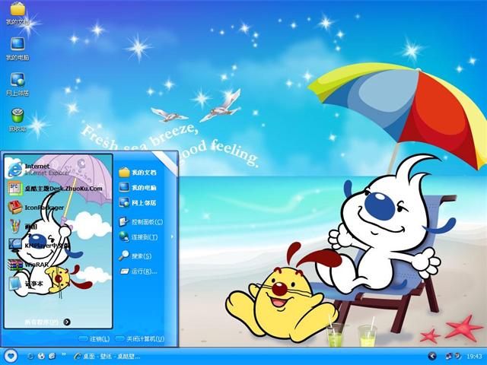This screenshot has width=487, height=365.
Task: Expand hidden tray icons arrow
Action: [432, 356]
